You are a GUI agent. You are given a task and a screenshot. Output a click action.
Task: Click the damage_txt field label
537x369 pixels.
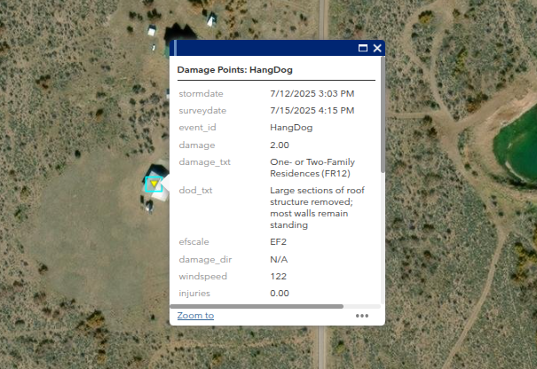click(x=204, y=162)
